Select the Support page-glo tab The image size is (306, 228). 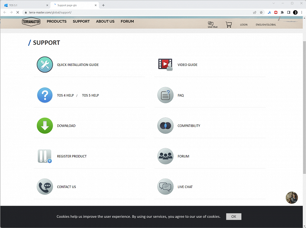tap(74, 5)
